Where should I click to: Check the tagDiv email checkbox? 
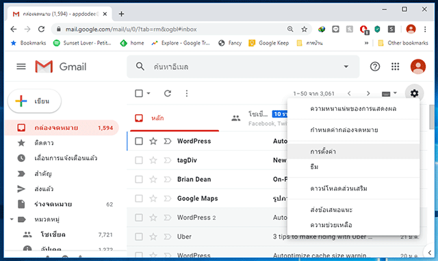click(139, 161)
